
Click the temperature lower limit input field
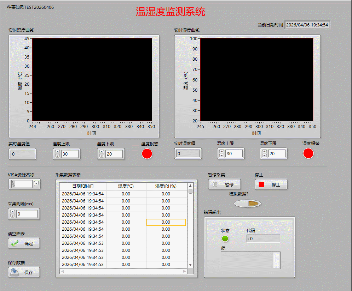[114, 154]
